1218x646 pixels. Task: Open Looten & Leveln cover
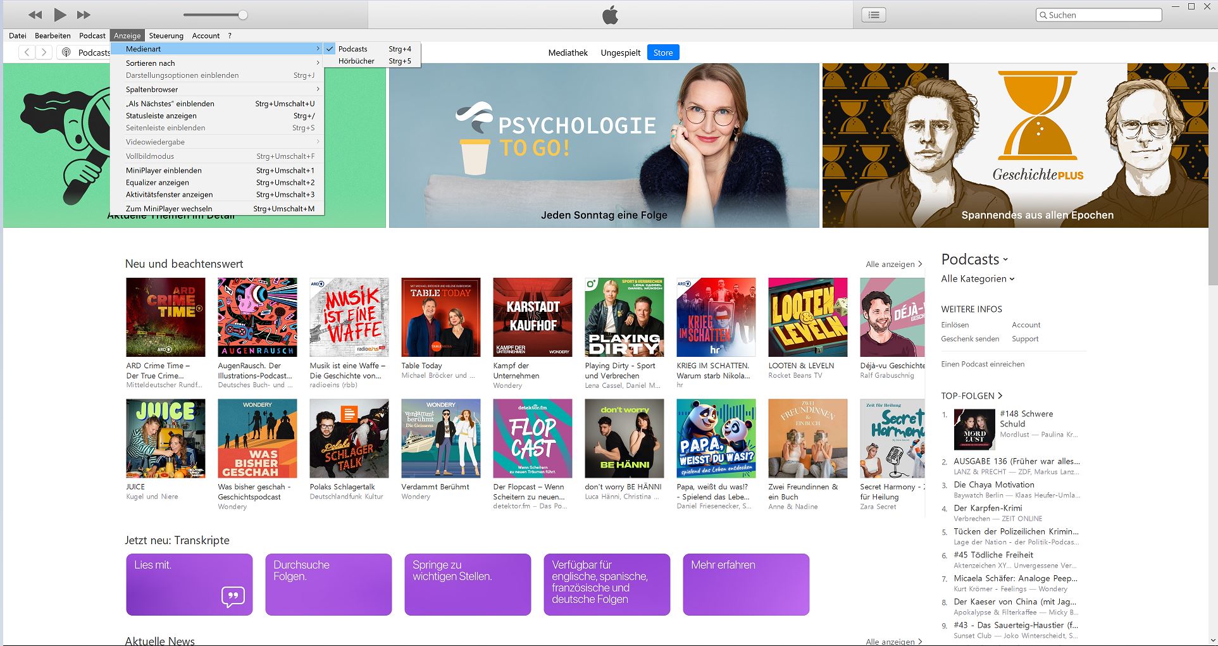[808, 317]
